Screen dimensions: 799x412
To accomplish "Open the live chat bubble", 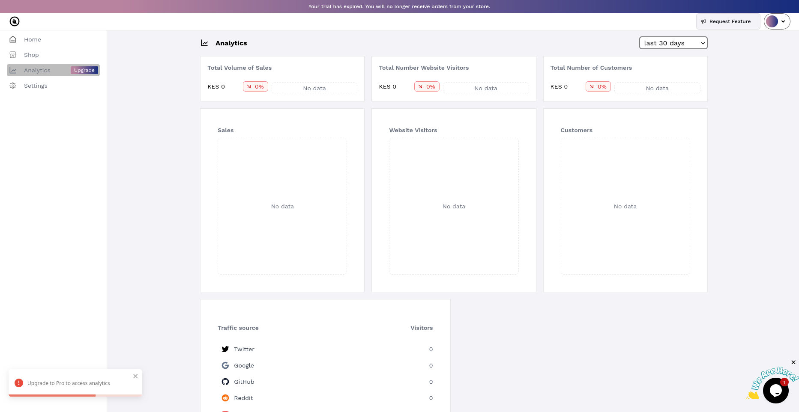I will click(775, 390).
